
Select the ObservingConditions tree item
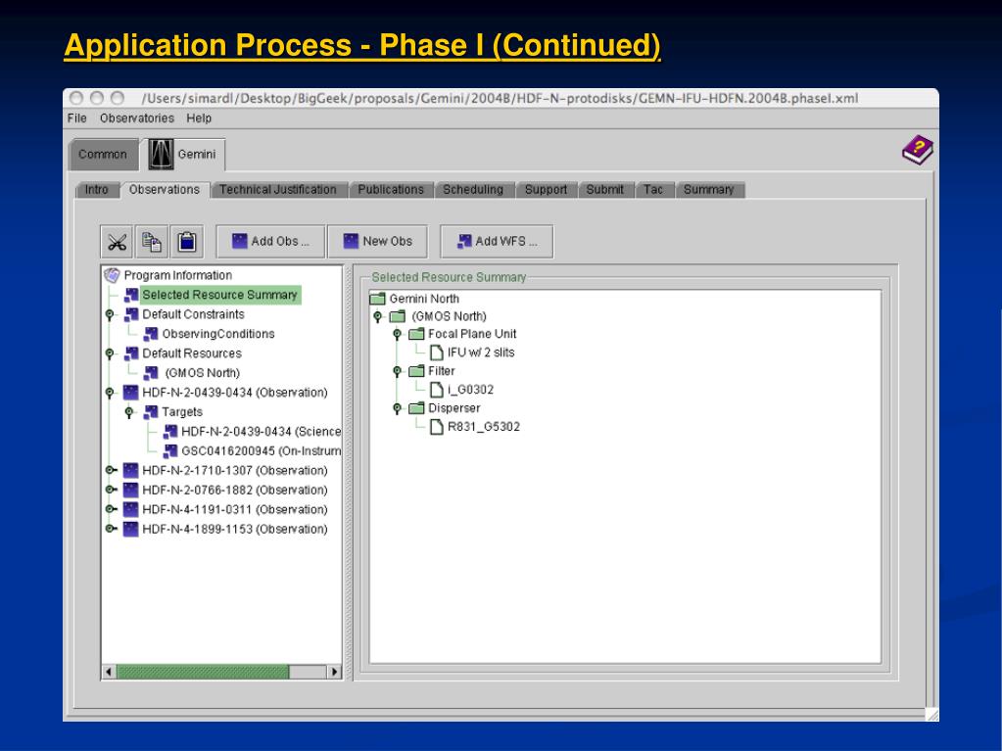(x=217, y=334)
